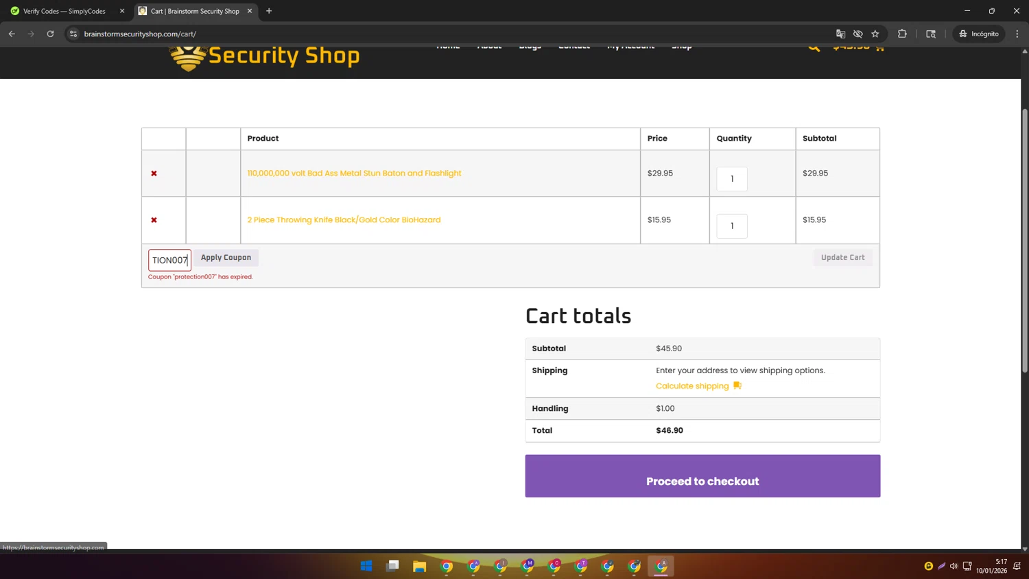Click the Throwing Knife quantity field
The width and height of the screenshot is (1029, 579).
point(731,226)
